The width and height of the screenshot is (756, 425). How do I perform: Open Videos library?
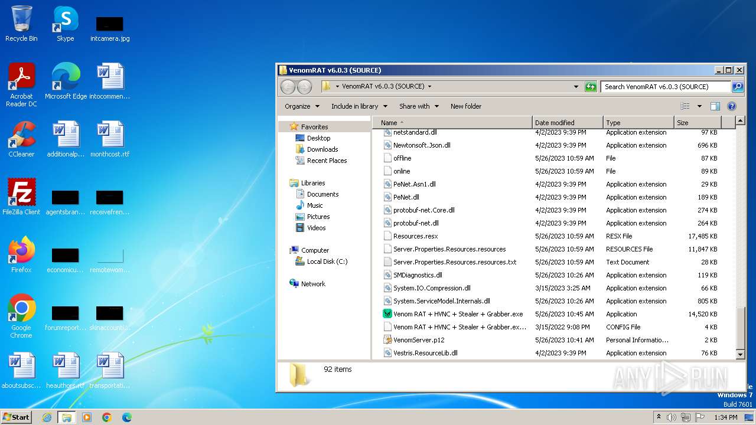[x=316, y=227]
